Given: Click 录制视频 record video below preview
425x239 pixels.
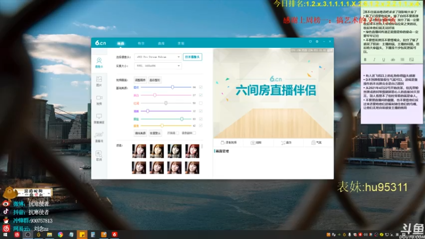Looking at the screenshot, I should coord(228,142).
